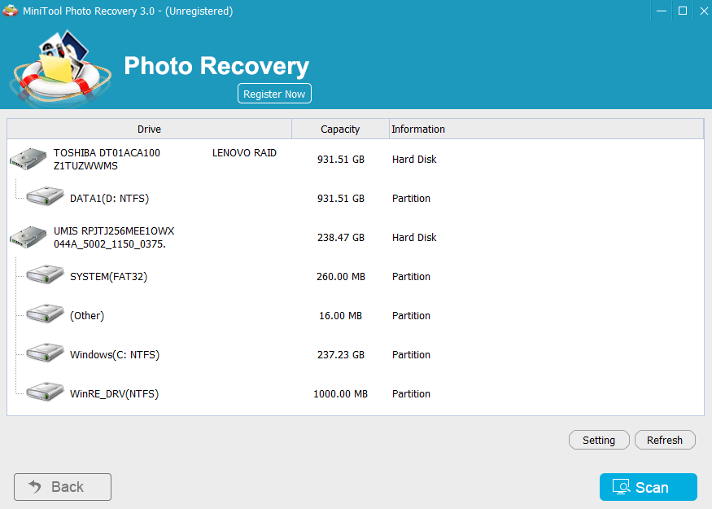Click the DATA1 partition drive icon
Viewport: 712px width, 509px height.
45,196
